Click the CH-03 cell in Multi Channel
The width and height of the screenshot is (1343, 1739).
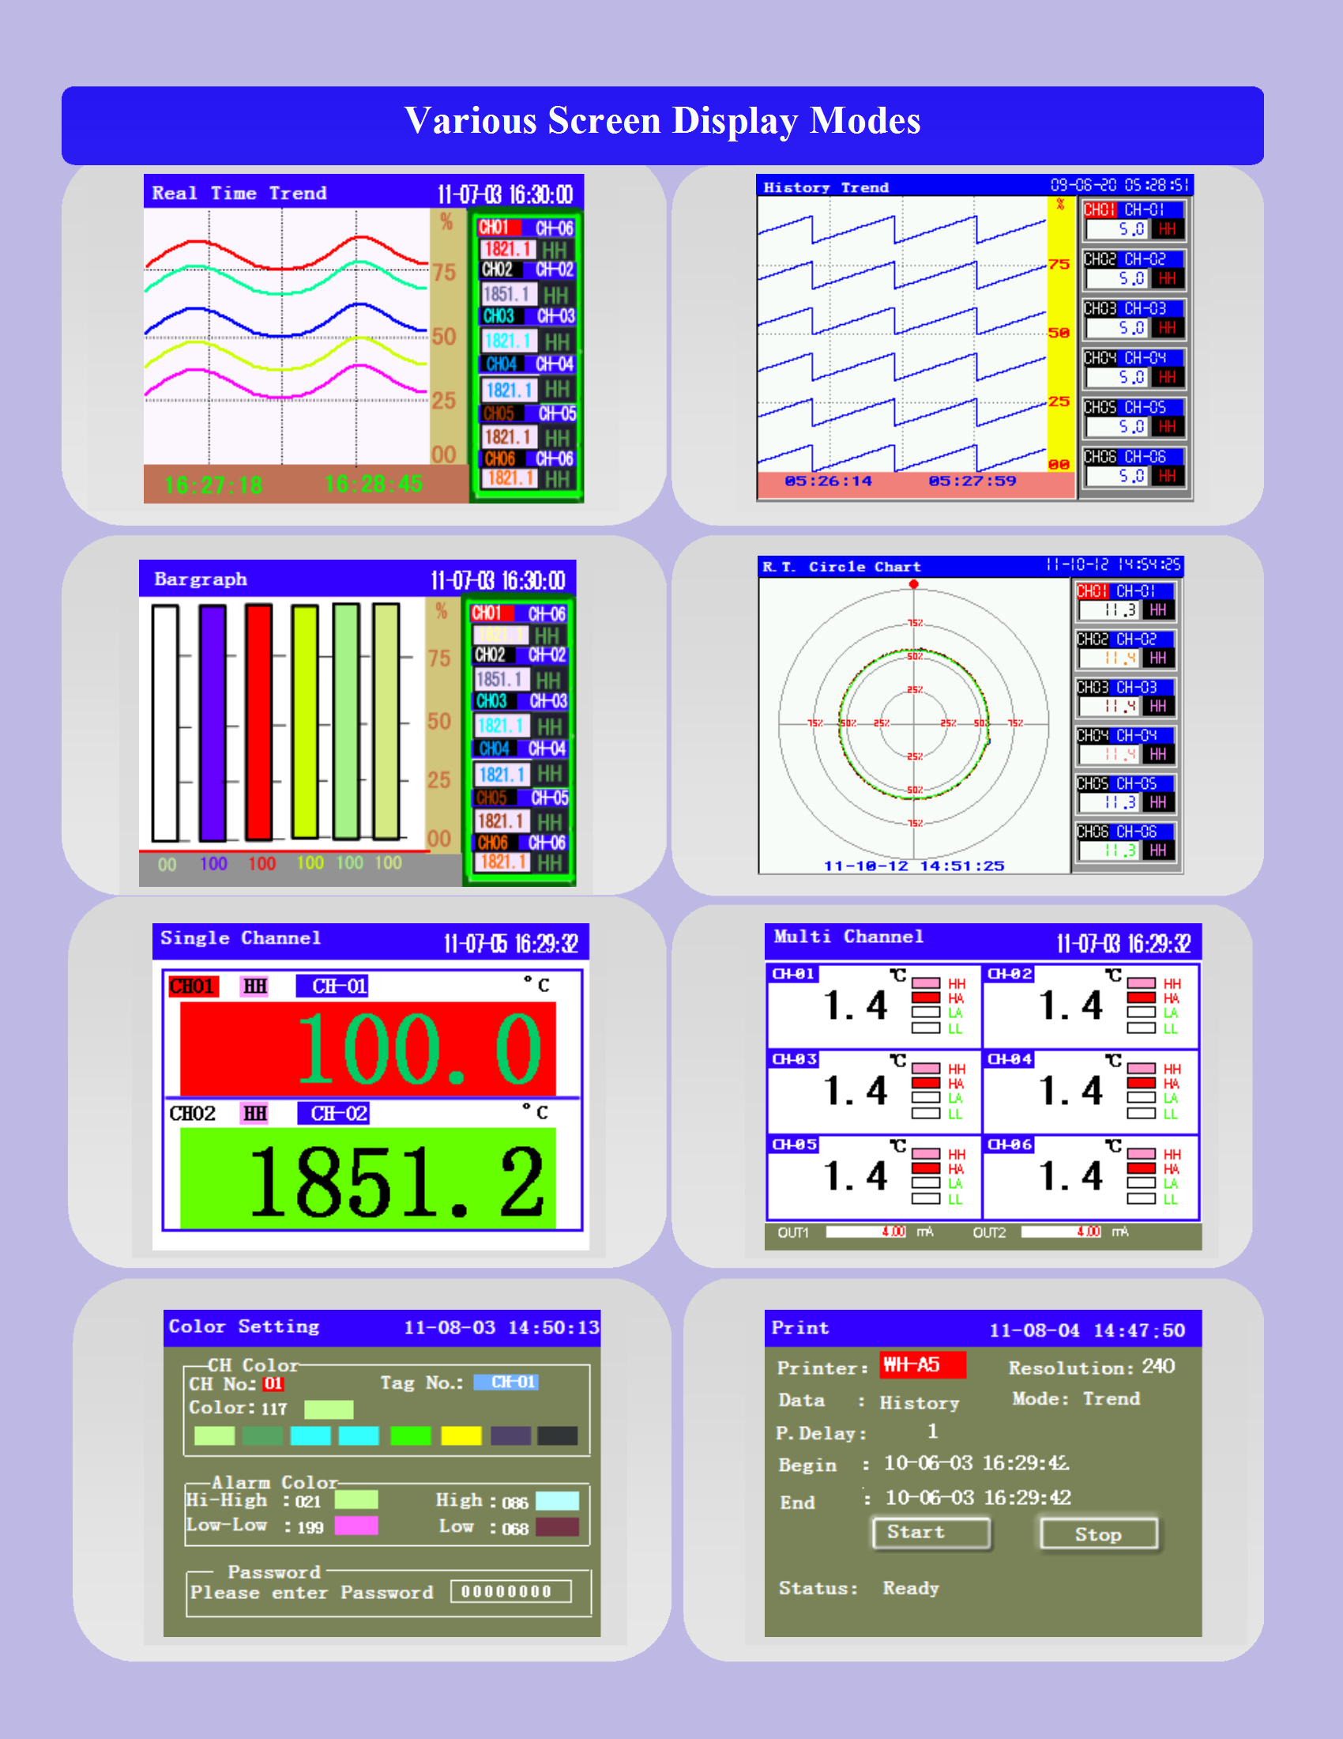click(874, 1092)
